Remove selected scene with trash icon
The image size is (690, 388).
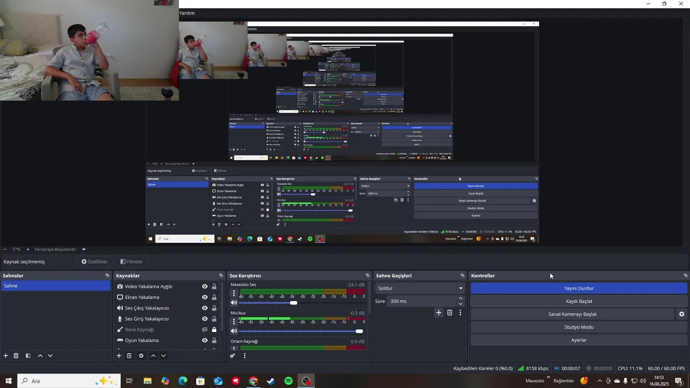coord(16,356)
